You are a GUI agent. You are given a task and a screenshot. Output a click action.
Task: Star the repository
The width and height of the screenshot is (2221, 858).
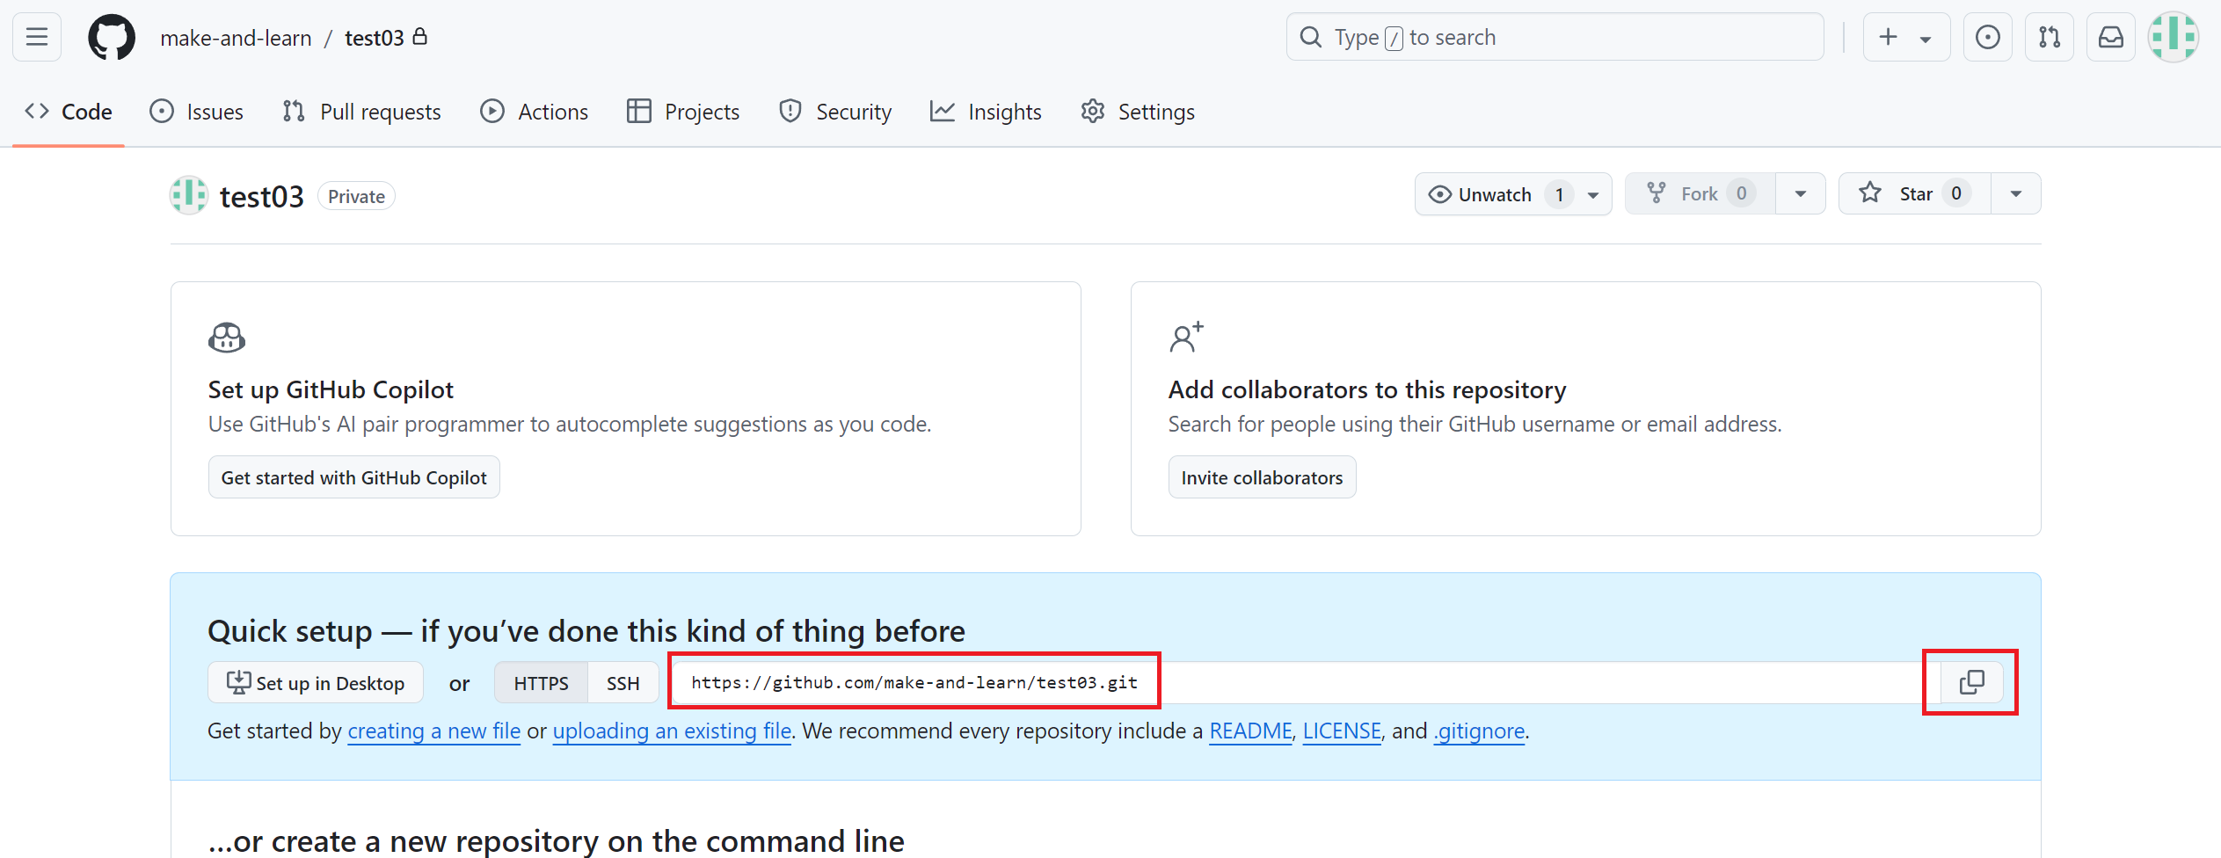point(1914,193)
